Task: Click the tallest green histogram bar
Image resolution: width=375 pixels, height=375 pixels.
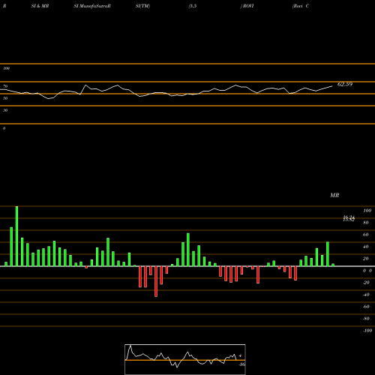Action: pos(16,236)
